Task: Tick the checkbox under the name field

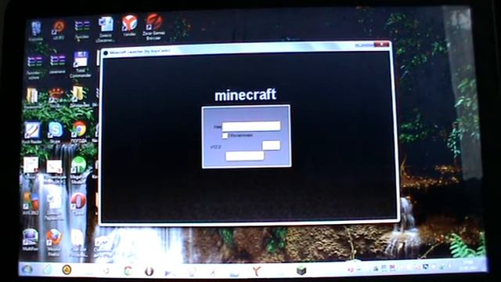Action: coord(225,136)
